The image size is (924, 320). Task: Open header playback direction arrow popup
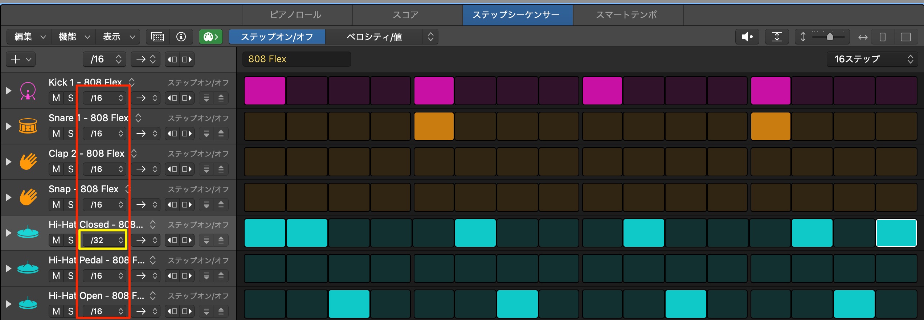(x=146, y=59)
